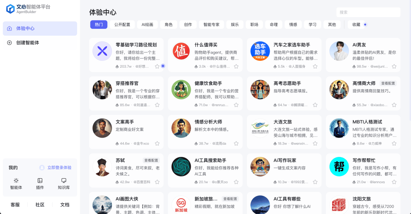Screen dimensions: 411x214
Task: Select the 情感 tab
Action: pos(293,24)
